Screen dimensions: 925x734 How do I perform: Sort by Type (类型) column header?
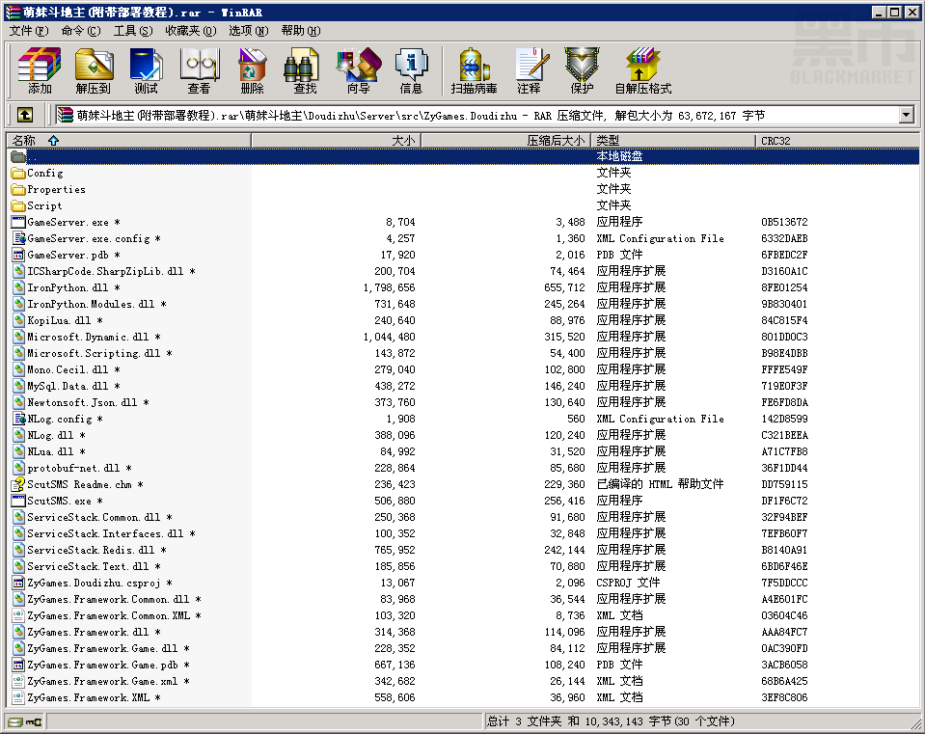click(x=673, y=141)
